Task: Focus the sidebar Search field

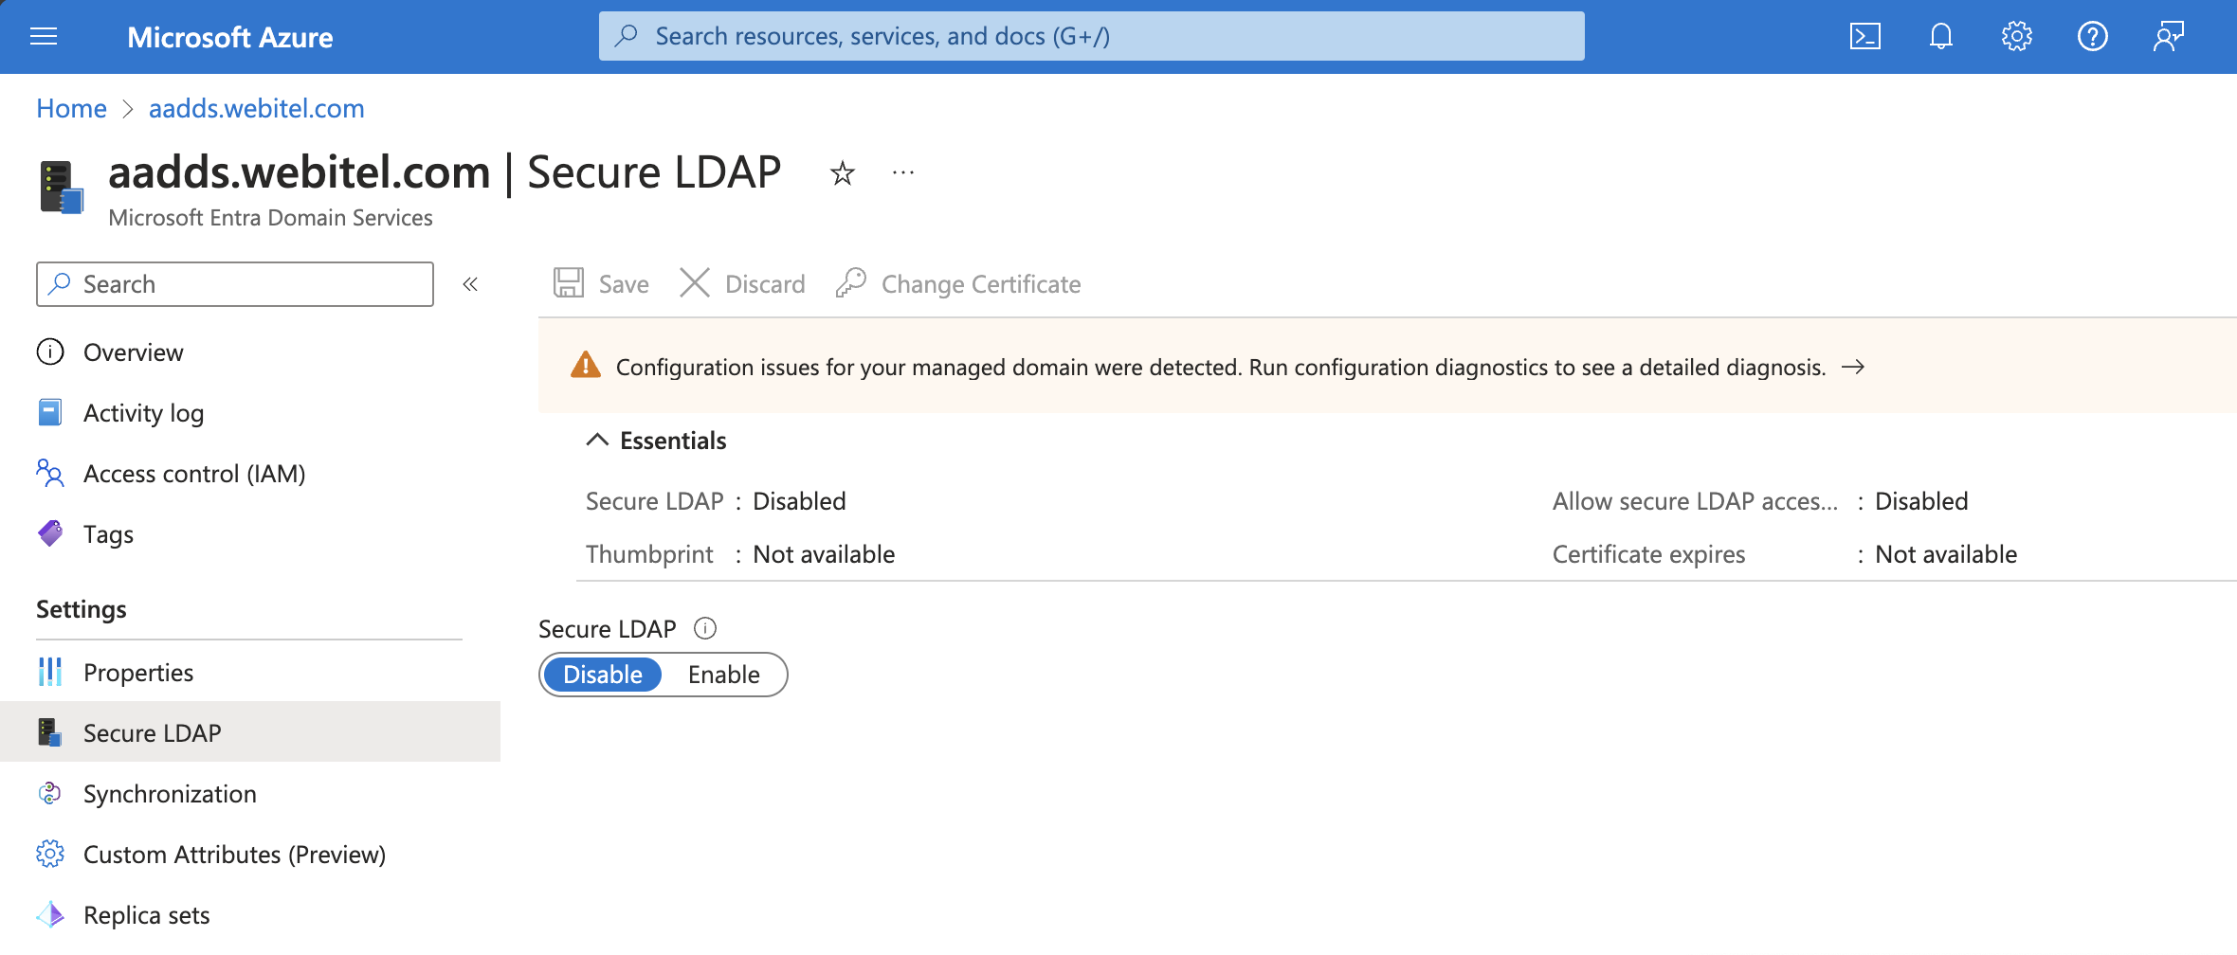Action: coord(235,284)
